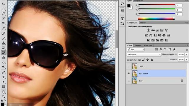This screenshot has height=106, width=189.
Task: Click the G value input field
Action: [179, 10]
